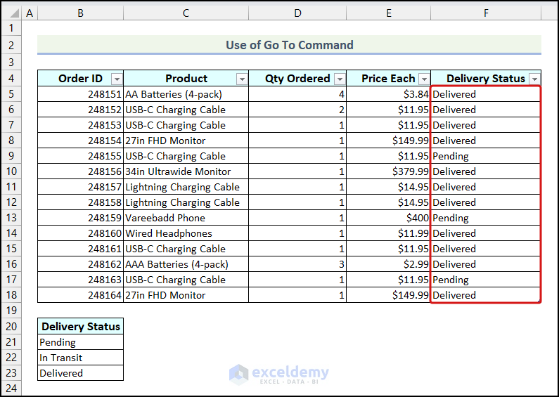This screenshot has height=397, width=559.
Task: Open the Product filter dropdown
Action: coord(242,79)
